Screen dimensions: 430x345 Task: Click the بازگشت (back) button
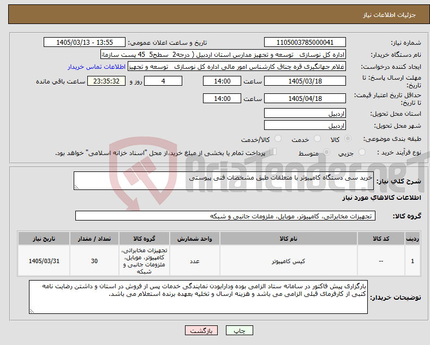pyautogui.click(x=201, y=330)
